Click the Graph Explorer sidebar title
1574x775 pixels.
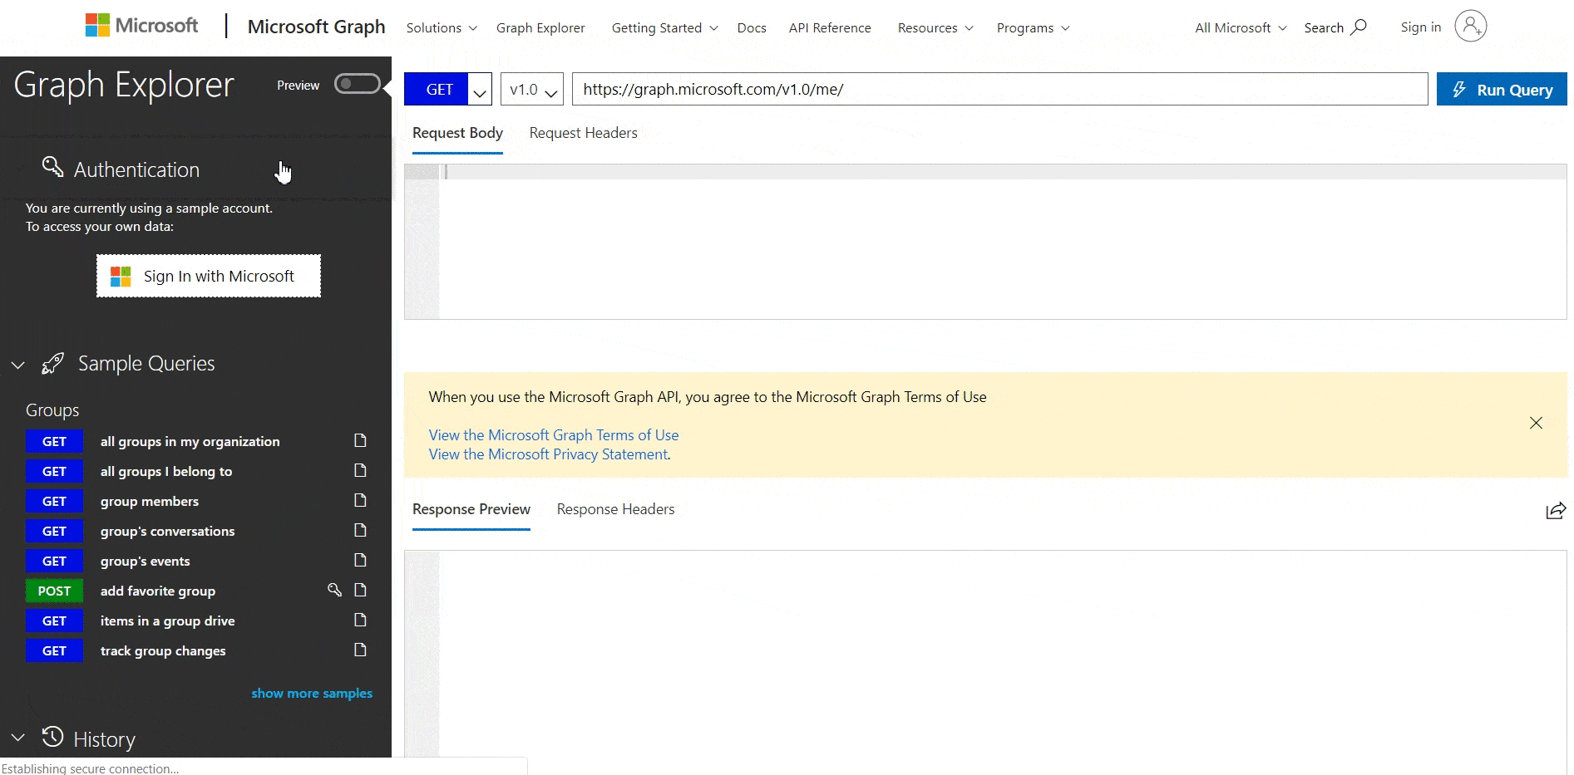[124, 85]
